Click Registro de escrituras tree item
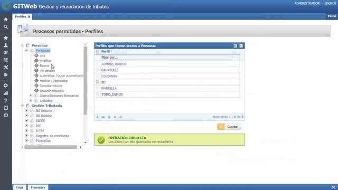 [52, 136]
